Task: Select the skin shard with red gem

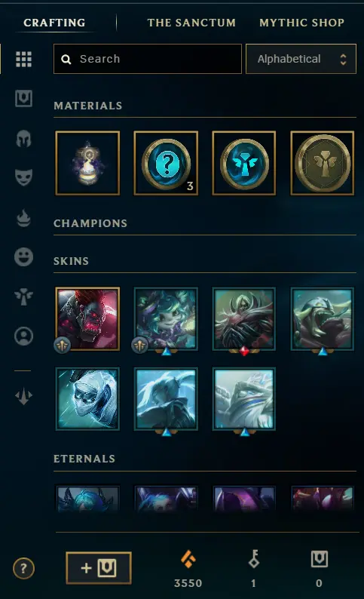Action: coord(244,318)
